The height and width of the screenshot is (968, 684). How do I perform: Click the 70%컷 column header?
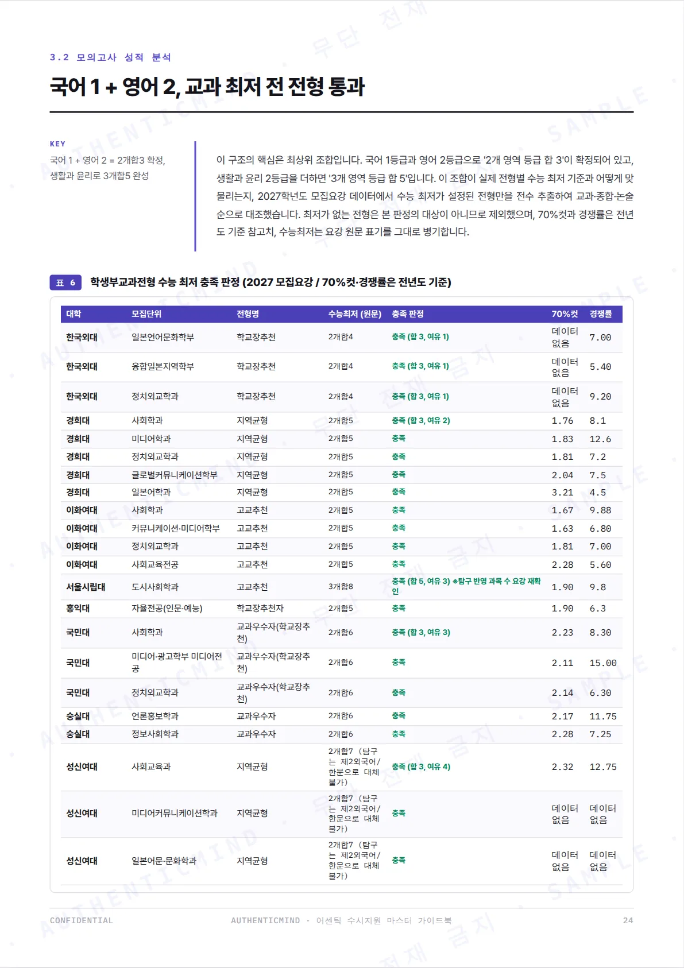pyautogui.click(x=565, y=314)
